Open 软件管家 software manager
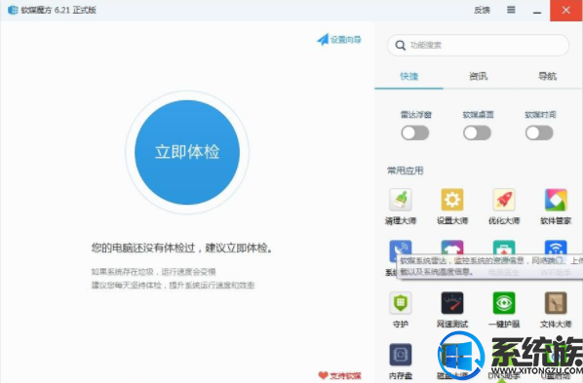583x383 pixels. (x=556, y=200)
